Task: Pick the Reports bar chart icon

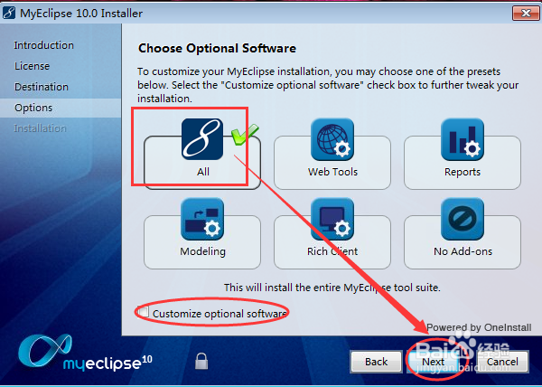Action: 463,139
